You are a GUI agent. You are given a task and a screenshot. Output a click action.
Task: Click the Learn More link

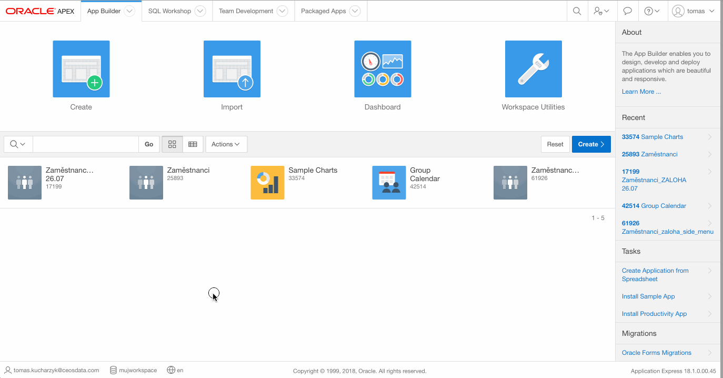coord(641,92)
